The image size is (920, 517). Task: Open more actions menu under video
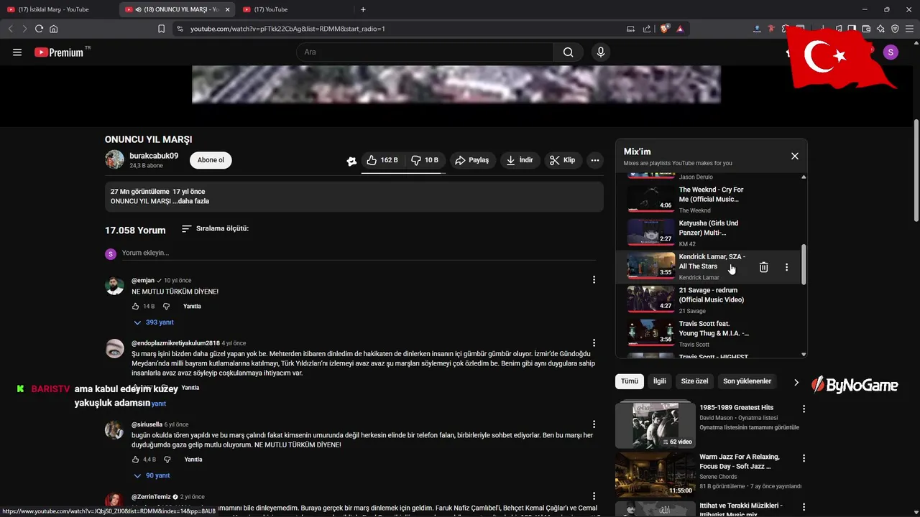click(x=595, y=160)
